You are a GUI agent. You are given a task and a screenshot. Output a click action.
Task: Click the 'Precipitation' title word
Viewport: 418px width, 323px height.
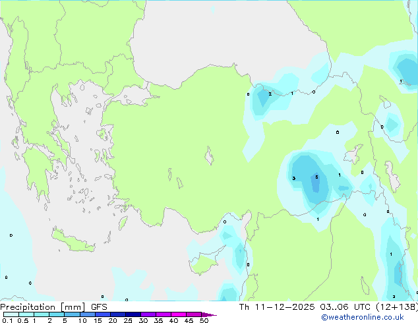(28, 307)
